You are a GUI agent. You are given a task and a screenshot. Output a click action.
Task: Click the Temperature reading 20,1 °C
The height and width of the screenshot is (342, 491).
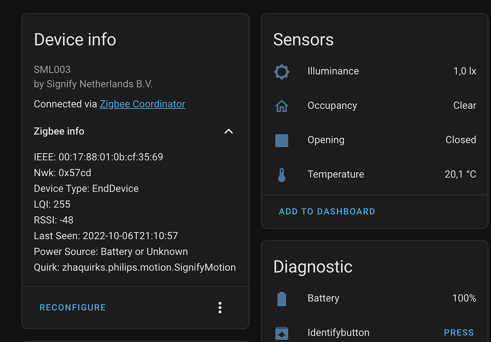coord(460,174)
